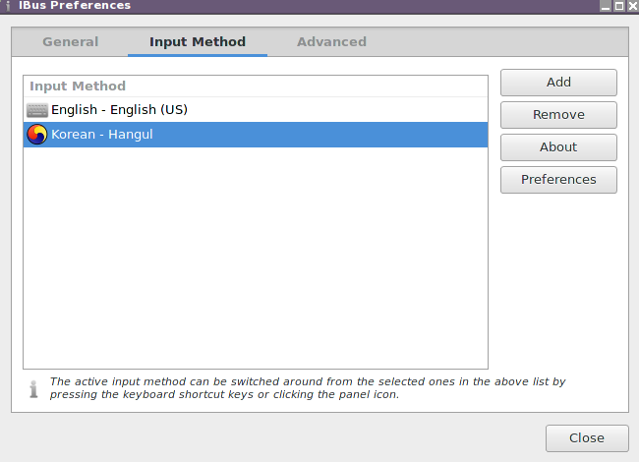Open About for selected input method
The width and height of the screenshot is (639, 462).
558,147
